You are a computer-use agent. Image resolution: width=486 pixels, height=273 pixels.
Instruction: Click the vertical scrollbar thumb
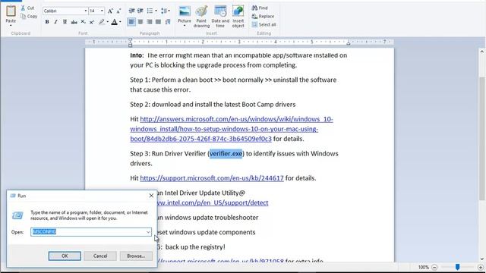coord(481,138)
